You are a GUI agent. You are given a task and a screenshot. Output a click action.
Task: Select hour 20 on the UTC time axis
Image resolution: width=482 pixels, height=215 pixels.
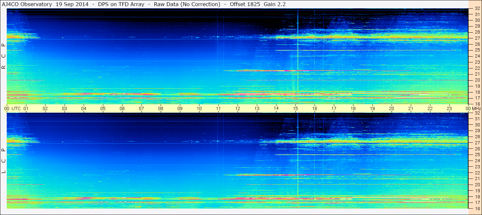392,108
